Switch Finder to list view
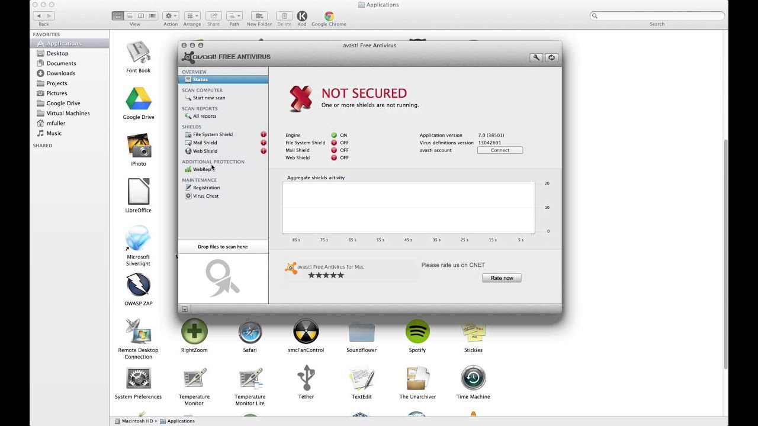The width and height of the screenshot is (758, 426). point(129,16)
